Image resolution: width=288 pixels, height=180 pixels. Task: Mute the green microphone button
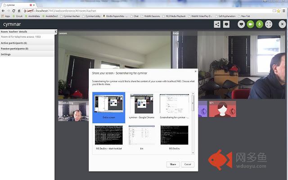tap(260, 24)
